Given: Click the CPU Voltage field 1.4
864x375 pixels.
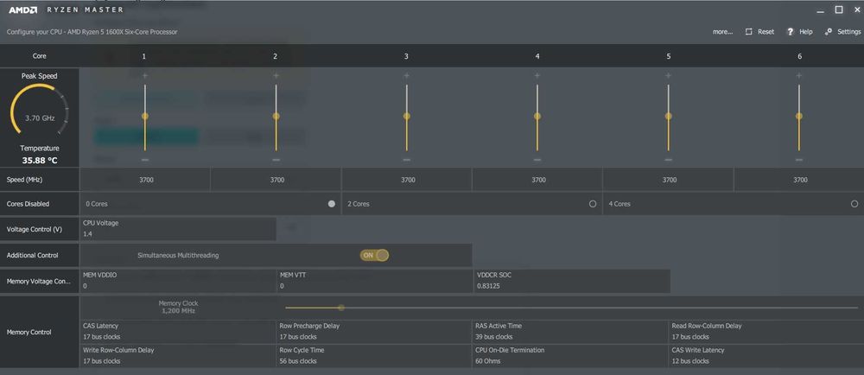Looking at the screenshot, I should (178, 228).
